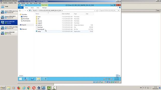This screenshot has width=161, height=90.
Task: Open Recent places in Favorites
Action: tap(27, 21)
